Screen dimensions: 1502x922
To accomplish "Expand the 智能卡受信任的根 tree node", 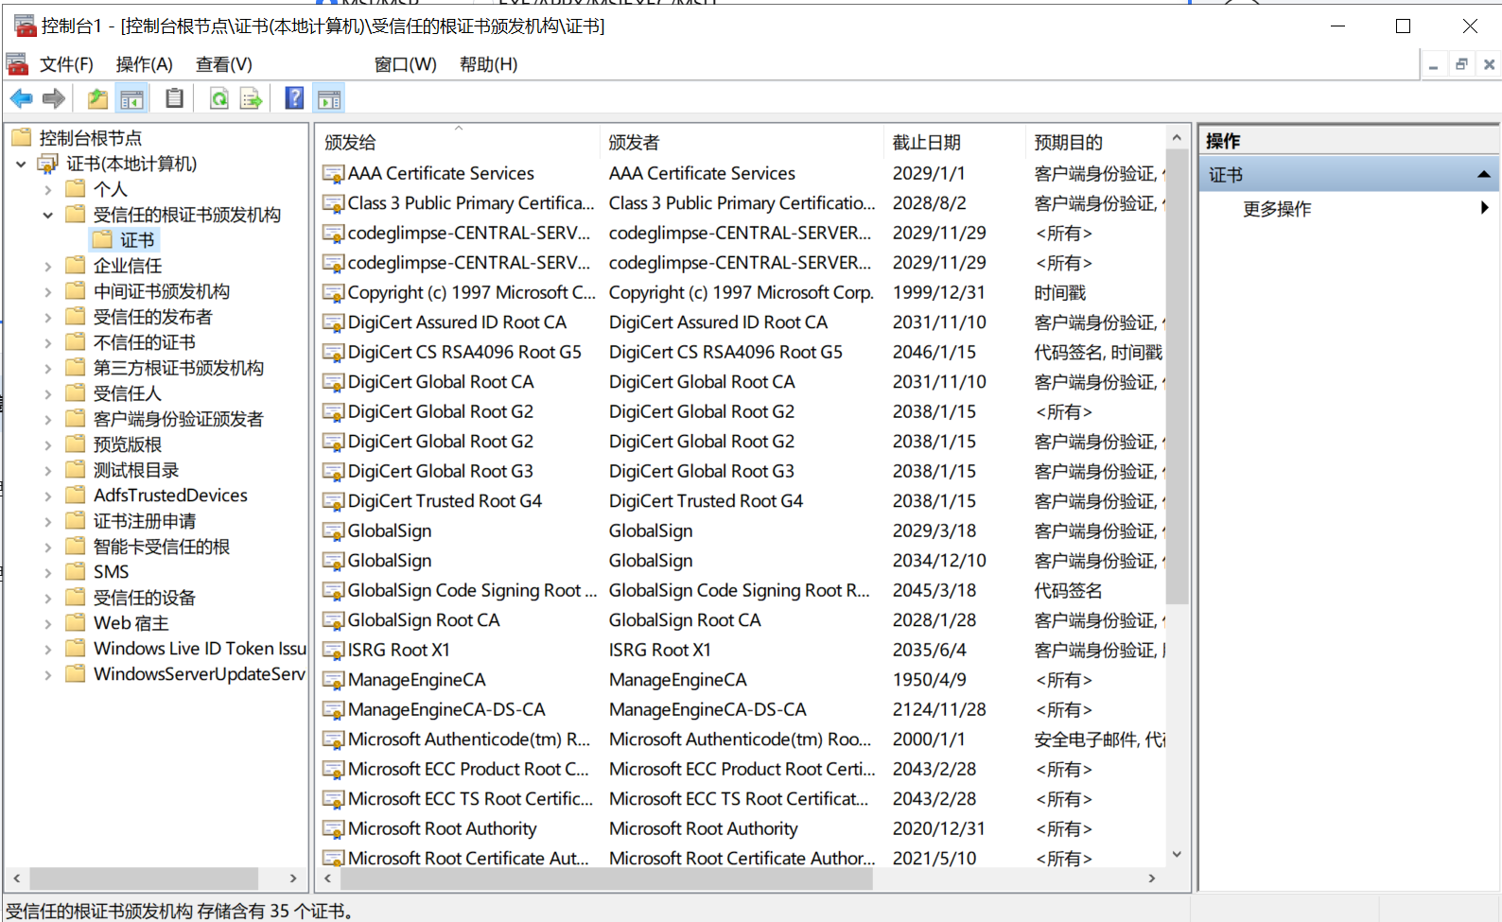I will pyautogui.click(x=48, y=548).
